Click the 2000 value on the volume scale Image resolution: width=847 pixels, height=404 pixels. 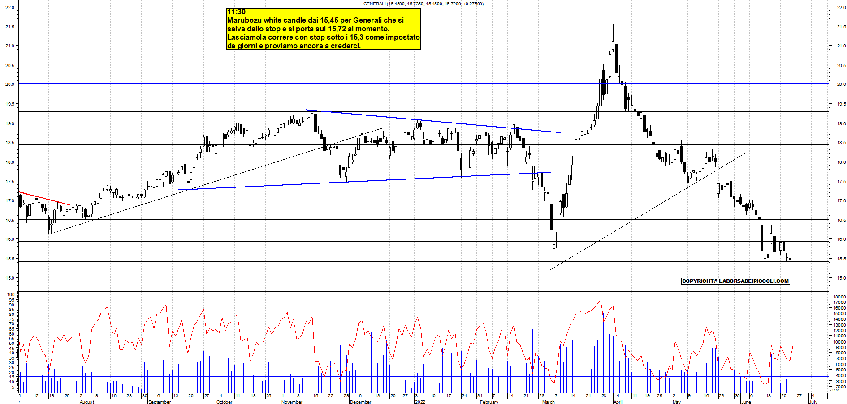[x=841, y=387]
